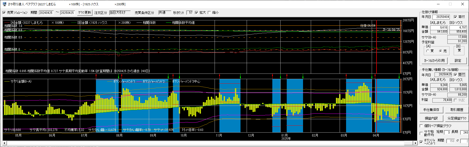Open the 注文区分 dropdown showing 当日大引け
Screen dimensions: 469x147
click(x=120, y=13)
